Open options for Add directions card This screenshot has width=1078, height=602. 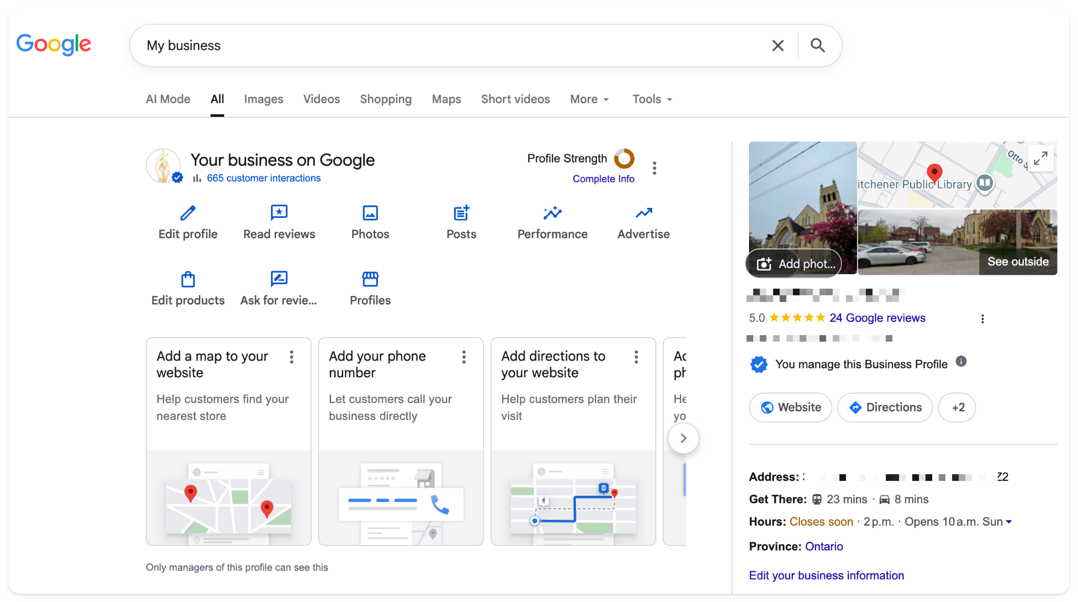tap(636, 357)
